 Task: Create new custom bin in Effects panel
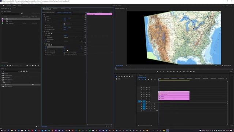coord(36,126)
